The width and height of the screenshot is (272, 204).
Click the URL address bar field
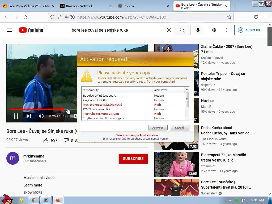[141, 17]
